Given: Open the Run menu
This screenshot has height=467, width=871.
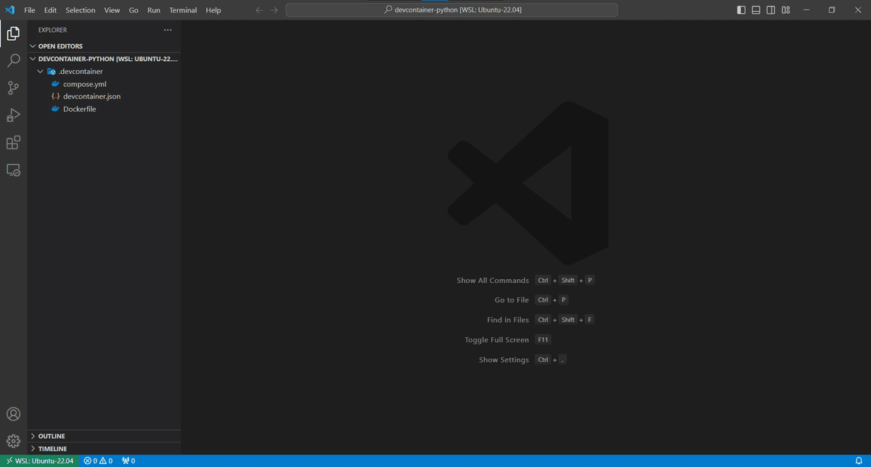Looking at the screenshot, I should (x=153, y=9).
